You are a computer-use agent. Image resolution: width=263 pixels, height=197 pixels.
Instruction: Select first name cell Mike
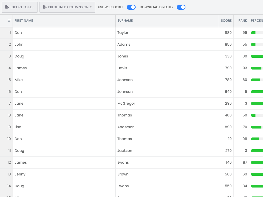(64, 80)
